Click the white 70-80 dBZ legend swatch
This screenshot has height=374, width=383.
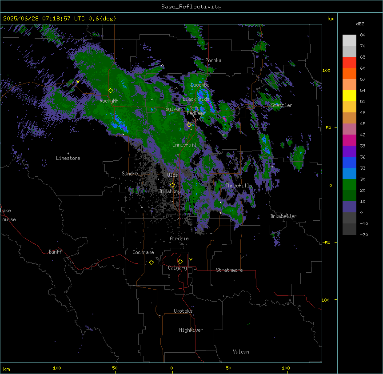point(349,40)
